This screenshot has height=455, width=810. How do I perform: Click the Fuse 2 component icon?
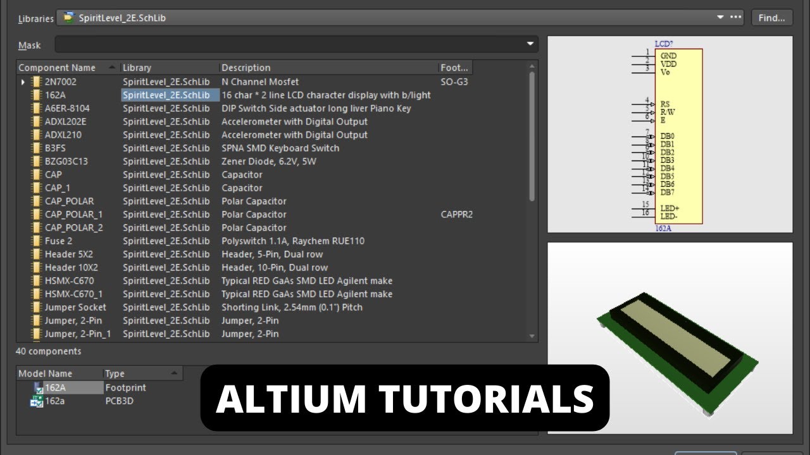[x=36, y=241]
